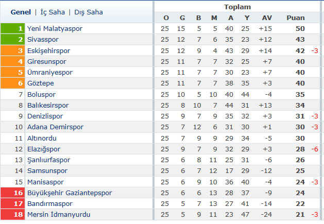Click the Adana Demirspor link
The image size is (324, 224).
pyautogui.click(x=56, y=127)
